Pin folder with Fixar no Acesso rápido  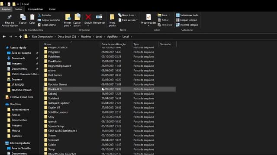click(x=10, y=21)
